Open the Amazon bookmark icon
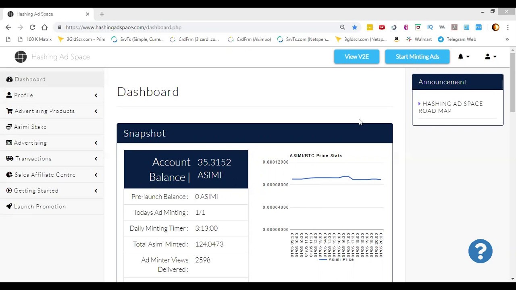The image size is (516, 290). point(397,39)
